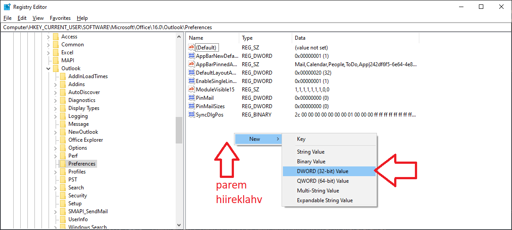This screenshot has width=512, height=230.
Task: Click the ModuleVisible15 string icon
Action: click(192, 89)
